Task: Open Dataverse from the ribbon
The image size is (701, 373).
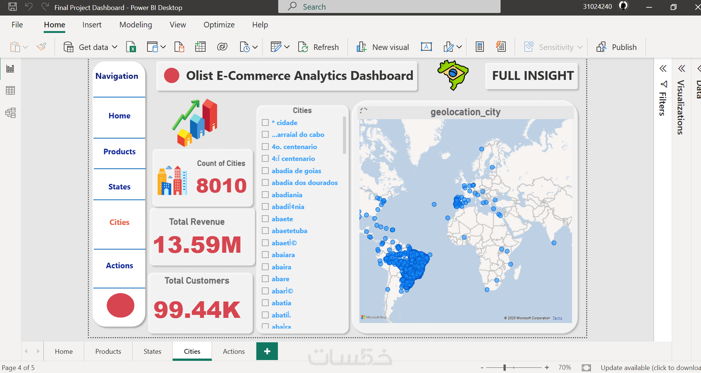Action: (x=222, y=47)
